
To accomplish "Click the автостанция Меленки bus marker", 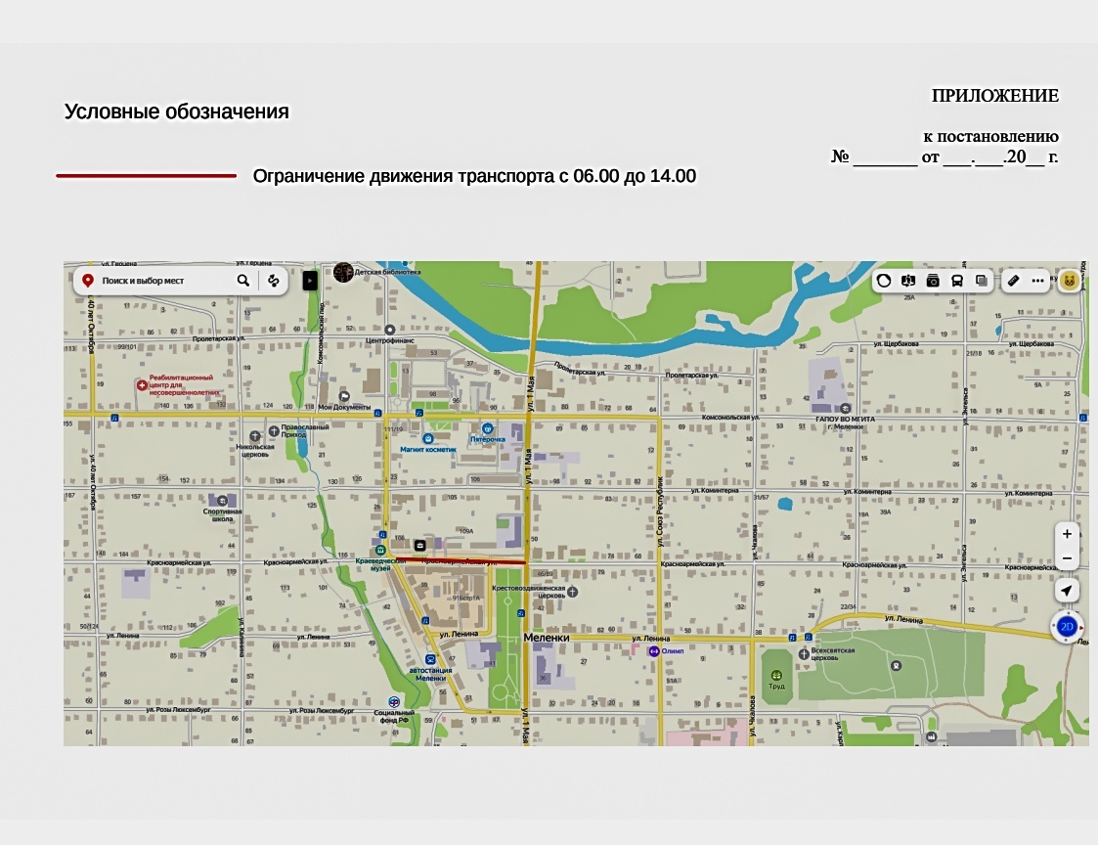I will [430, 659].
